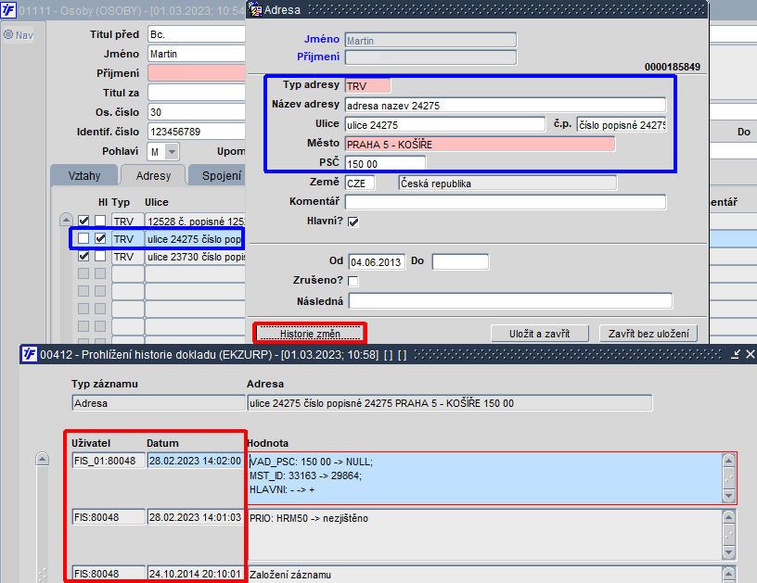Click the Identif. číslo field

click(x=197, y=132)
